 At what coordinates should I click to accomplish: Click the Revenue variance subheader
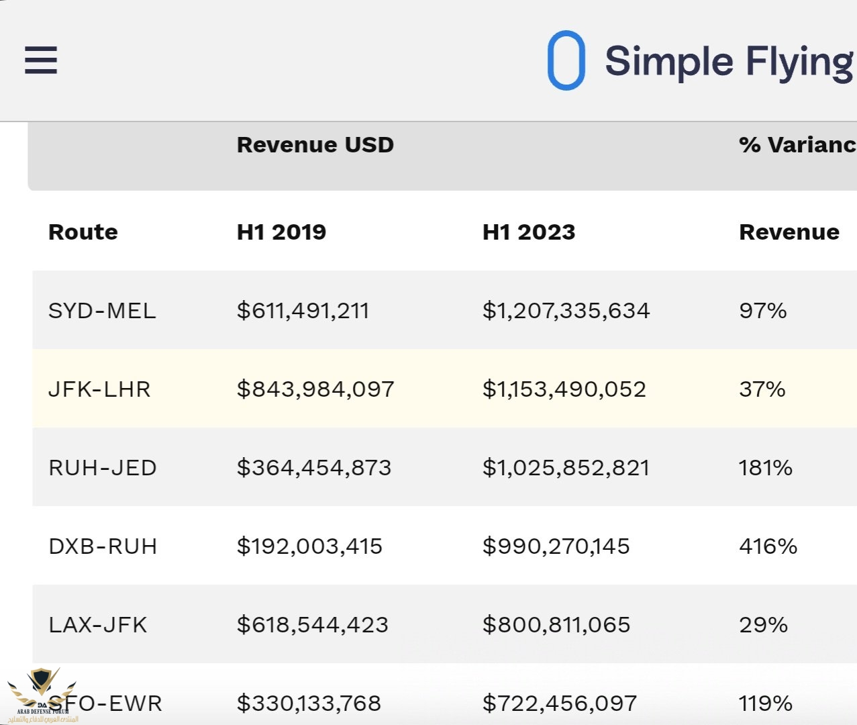point(789,232)
